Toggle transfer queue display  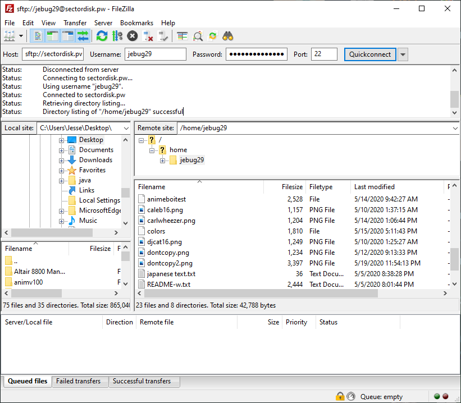pos(83,36)
